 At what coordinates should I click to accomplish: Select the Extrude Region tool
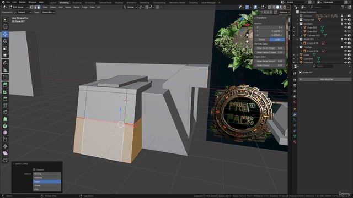coord(5,85)
